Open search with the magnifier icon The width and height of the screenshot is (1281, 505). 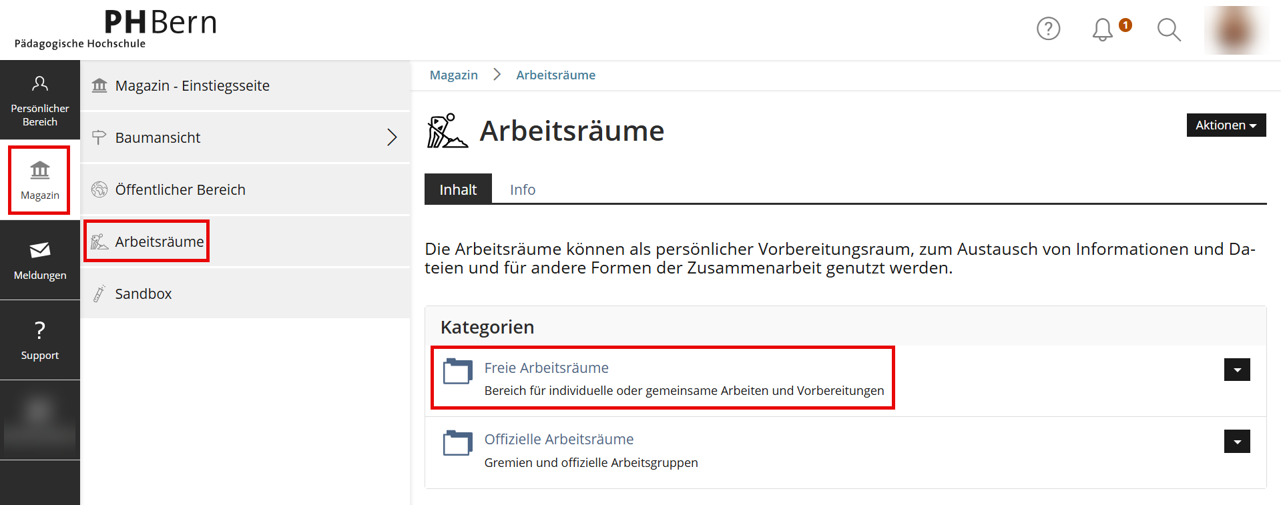[x=1169, y=29]
